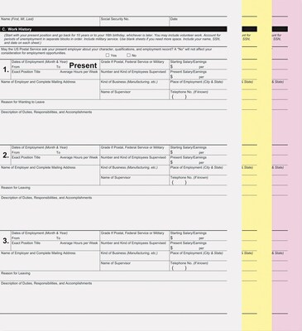Select the yellow copy sheet

[x=256, y=165]
